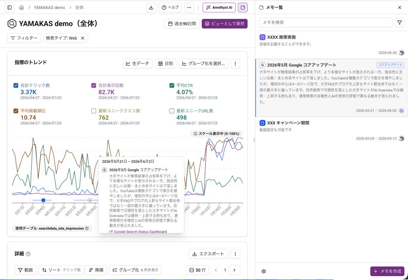408x280 pixels.
Task: Go to the home icon in breadcrumb
Action: [x=22, y=7]
